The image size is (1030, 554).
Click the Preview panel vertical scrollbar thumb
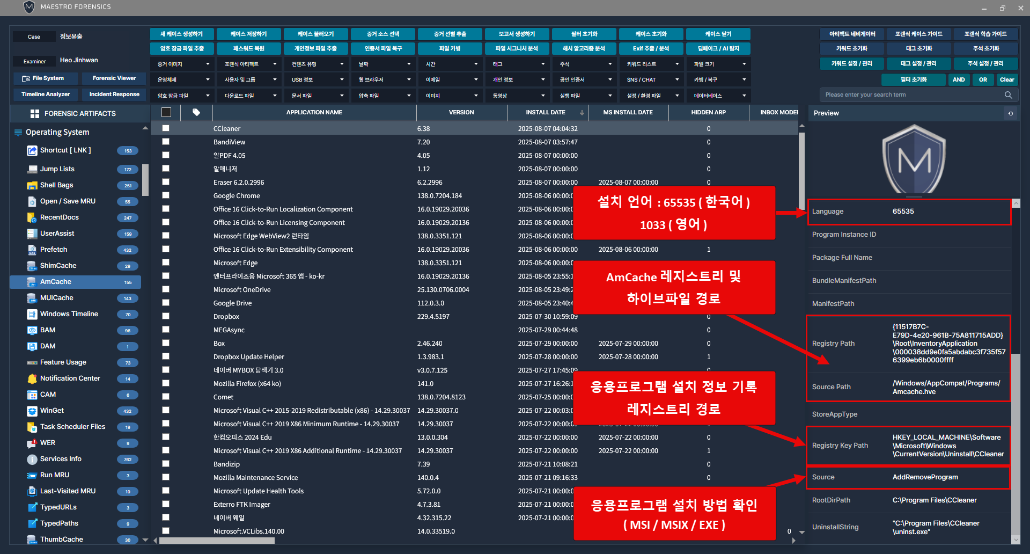(x=1016, y=444)
